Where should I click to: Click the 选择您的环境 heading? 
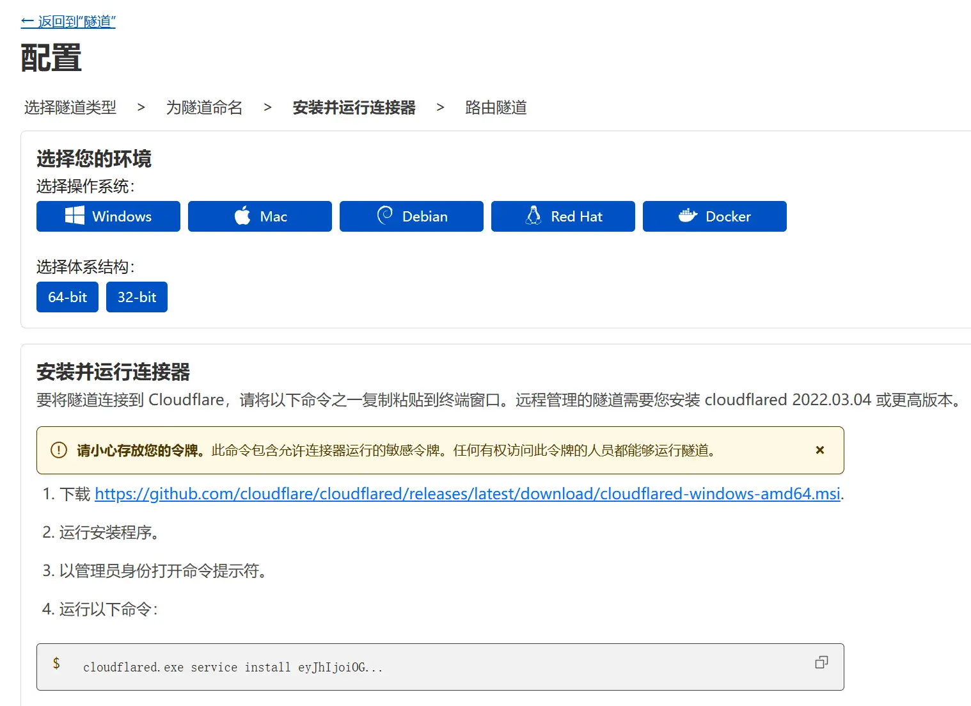coord(94,158)
